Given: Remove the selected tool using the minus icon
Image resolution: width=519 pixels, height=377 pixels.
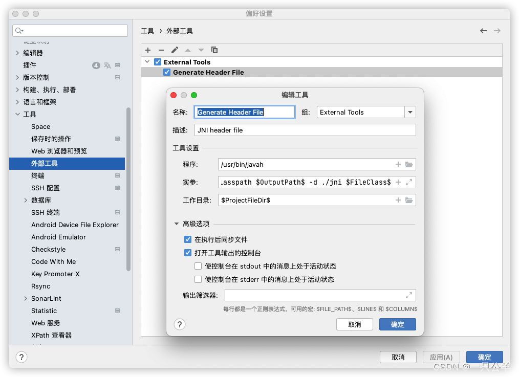Looking at the screenshot, I should tap(161, 50).
